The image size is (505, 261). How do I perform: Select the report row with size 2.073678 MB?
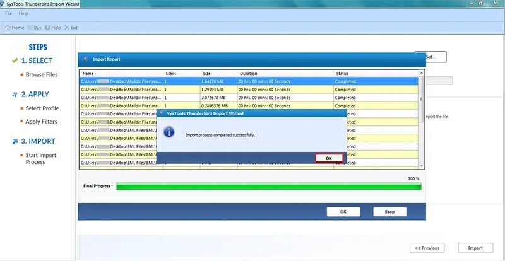(x=249, y=98)
